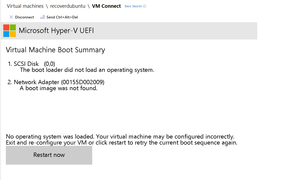The height and width of the screenshot is (180, 284).
Task: Open the Virtual machines breadcrumb link
Action: tap(25, 6)
